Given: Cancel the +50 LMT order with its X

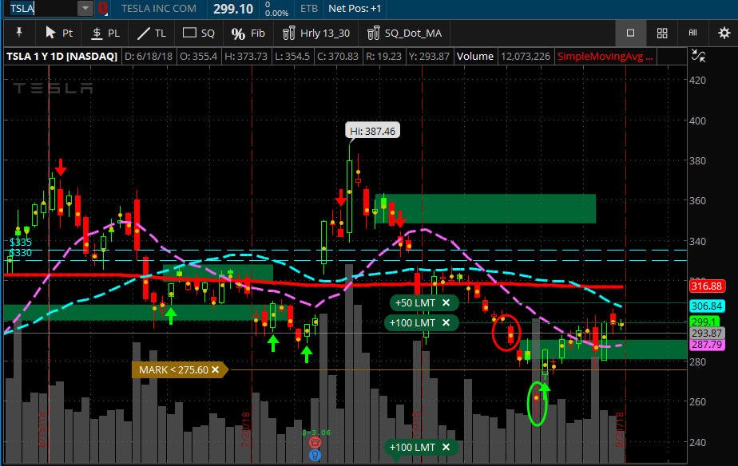Looking at the screenshot, I should click(x=446, y=303).
